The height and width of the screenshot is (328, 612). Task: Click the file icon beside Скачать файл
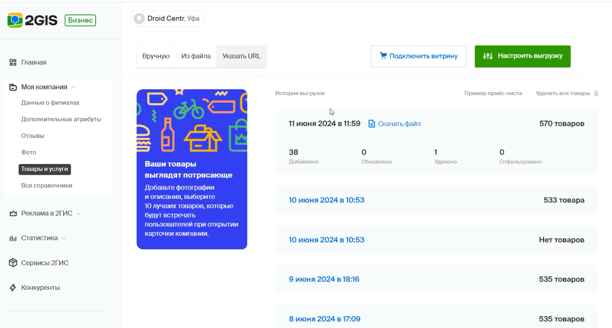(372, 124)
